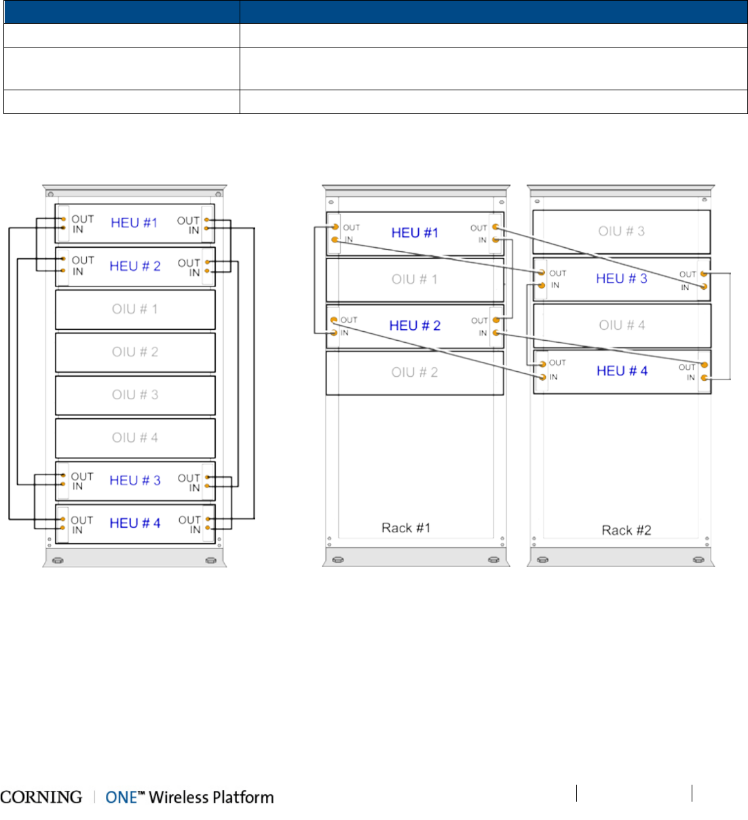Click right OUT label of HEU # 4 in single rack
The height and width of the screenshot is (820, 748).
(189, 520)
